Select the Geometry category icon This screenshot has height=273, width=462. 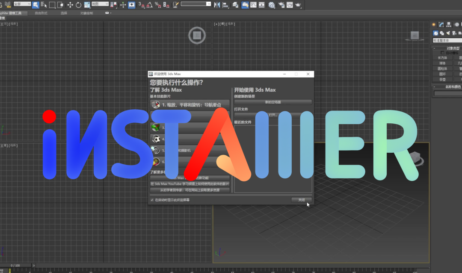click(x=435, y=33)
